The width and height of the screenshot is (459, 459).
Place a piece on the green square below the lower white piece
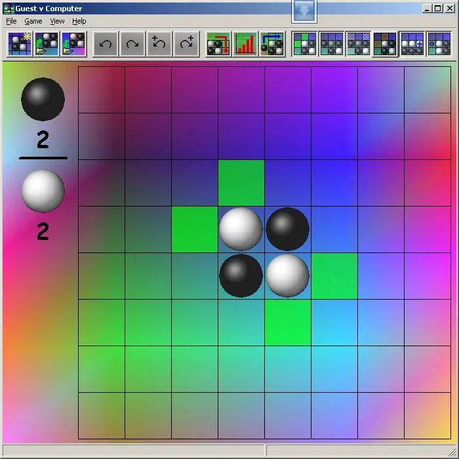[288, 323]
